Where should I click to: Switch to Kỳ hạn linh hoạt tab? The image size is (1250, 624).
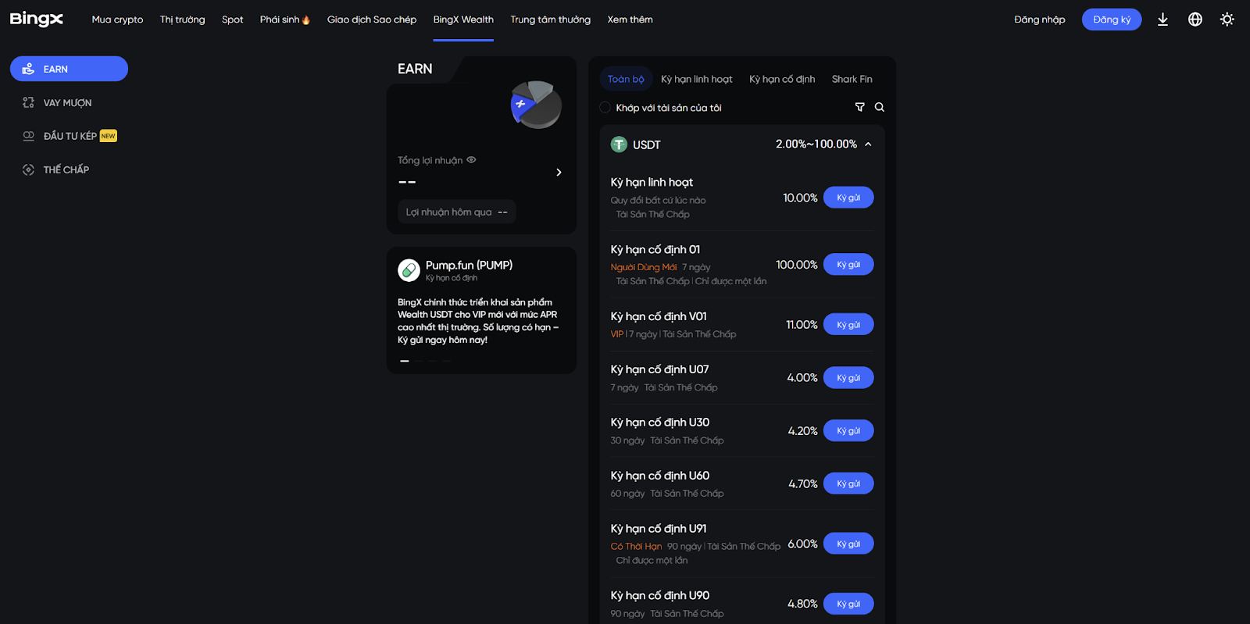697,79
